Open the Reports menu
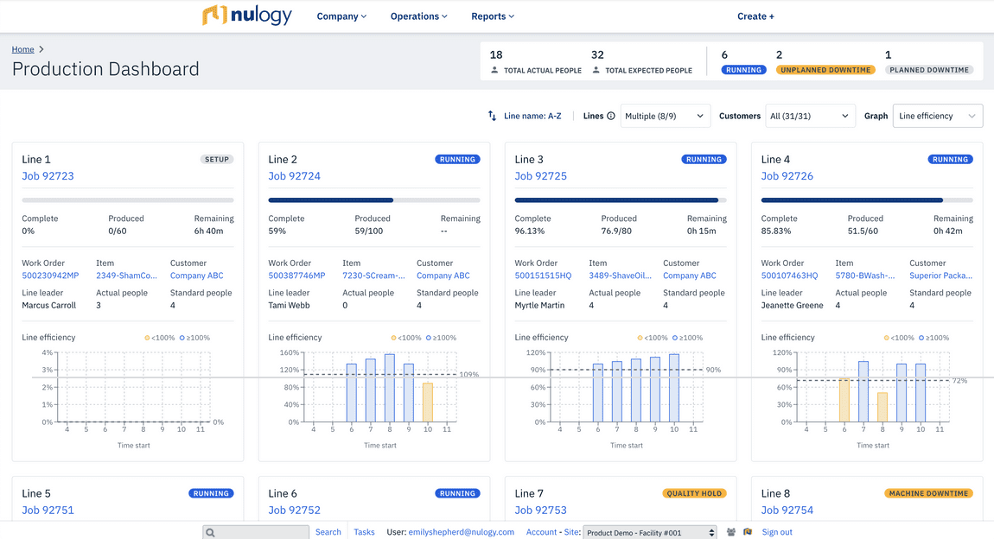 coord(492,16)
